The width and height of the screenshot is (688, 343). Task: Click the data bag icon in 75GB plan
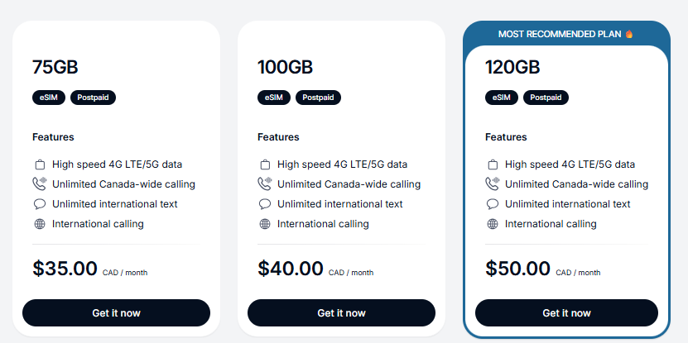(x=40, y=164)
